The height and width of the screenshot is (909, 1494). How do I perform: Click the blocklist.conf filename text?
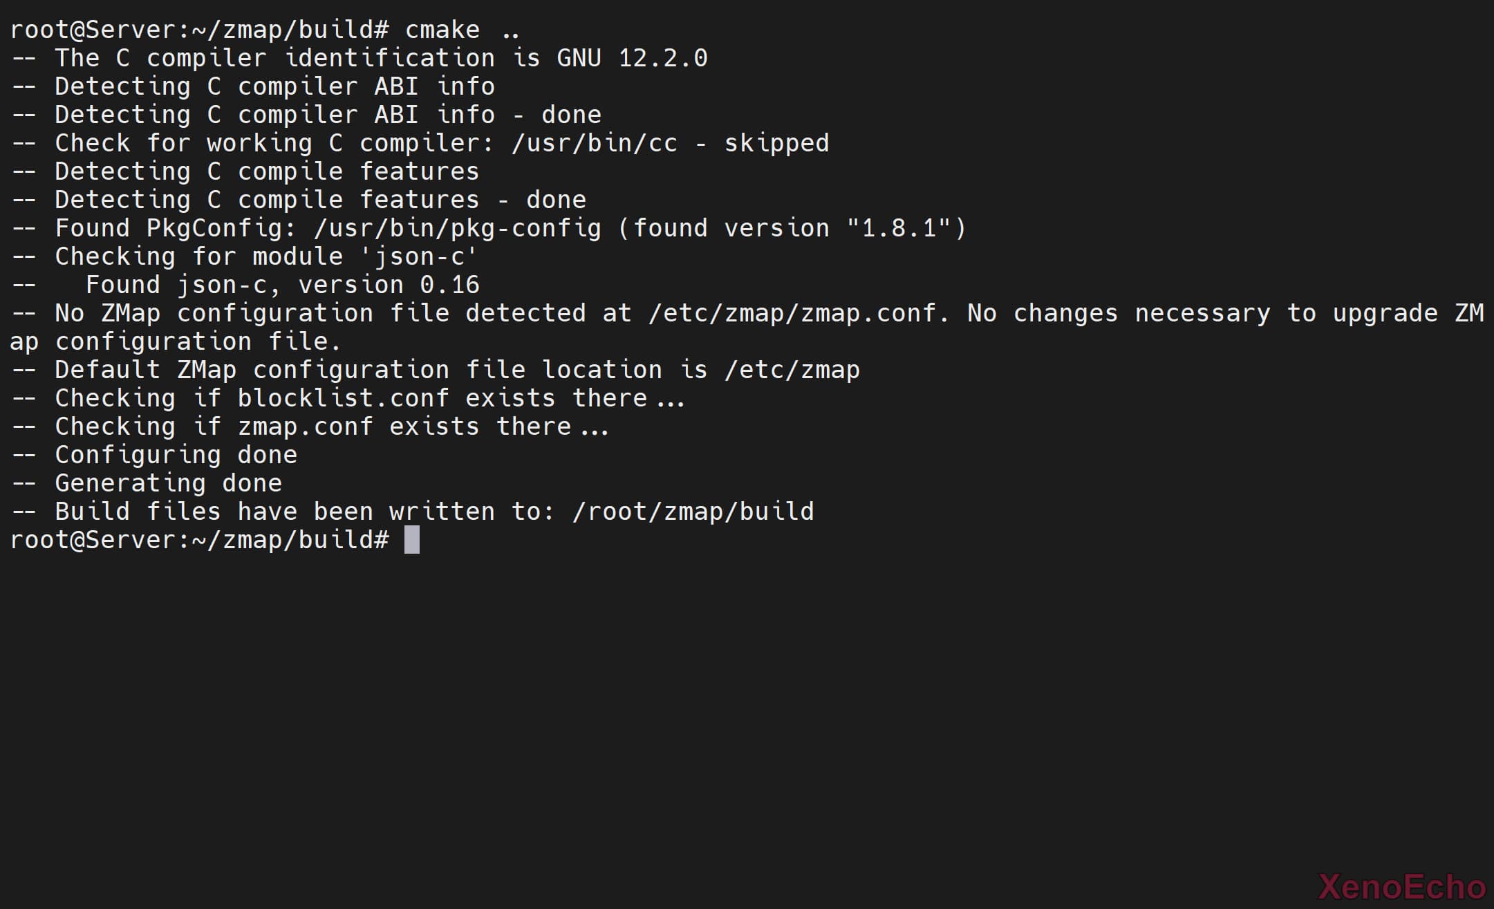(343, 398)
